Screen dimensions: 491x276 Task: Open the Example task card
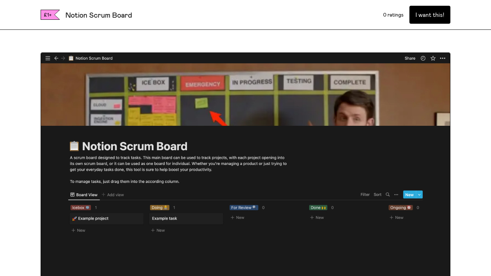(186, 218)
